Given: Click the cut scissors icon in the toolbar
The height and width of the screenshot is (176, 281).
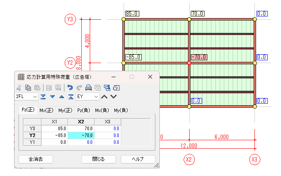Looking at the screenshot, I should tap(19, 88).
